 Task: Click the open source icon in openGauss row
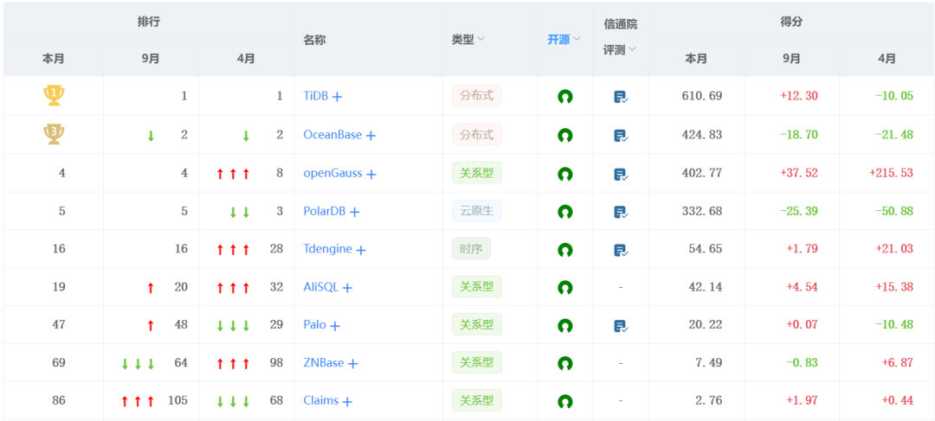[x=564, y=175]
